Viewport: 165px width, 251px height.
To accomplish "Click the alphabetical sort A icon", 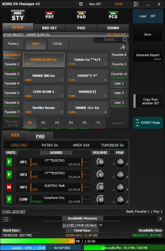I will 123,47.
